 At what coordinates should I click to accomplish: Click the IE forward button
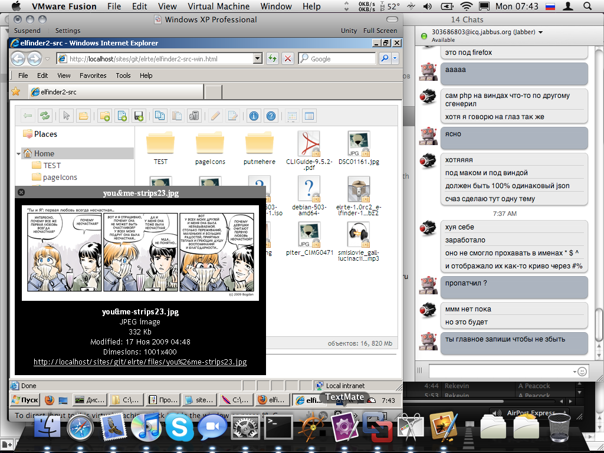(x=34, y=58)
